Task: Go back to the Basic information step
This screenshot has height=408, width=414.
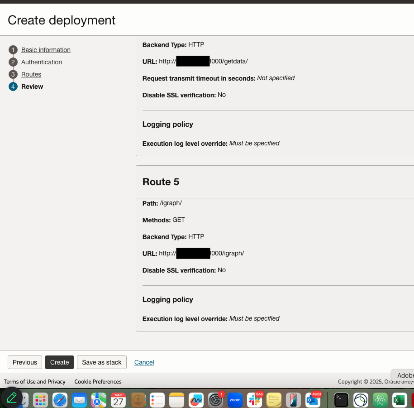Action: (x=46, y=50)
